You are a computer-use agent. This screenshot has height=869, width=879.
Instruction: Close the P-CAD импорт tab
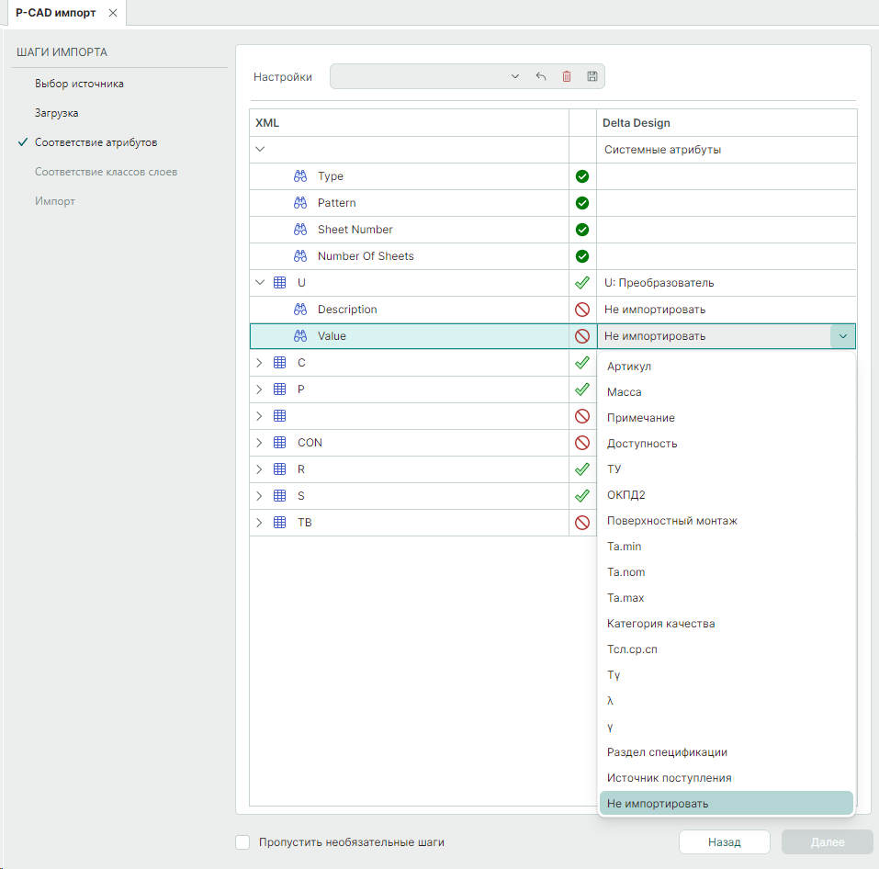[x=113, y=13]
